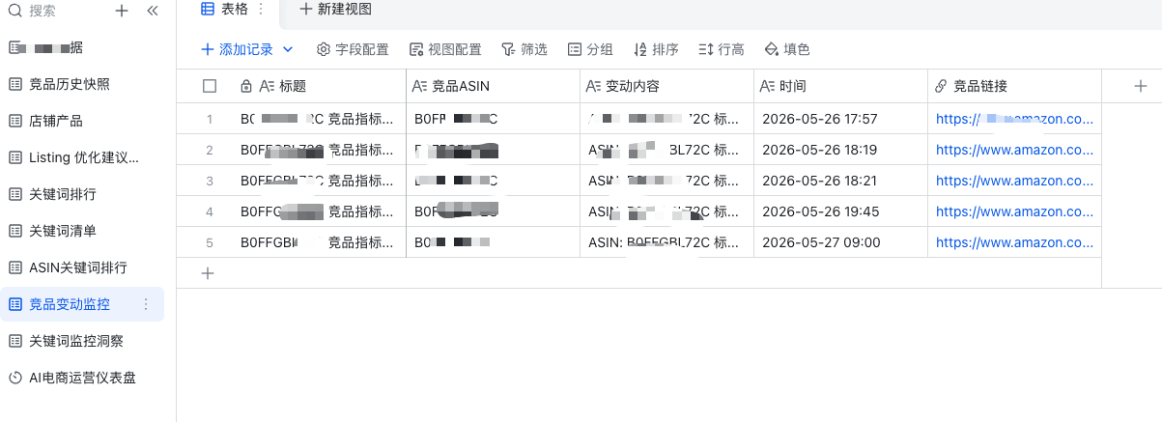Click the search magnifier icon in sidebar

pos(15,11)
